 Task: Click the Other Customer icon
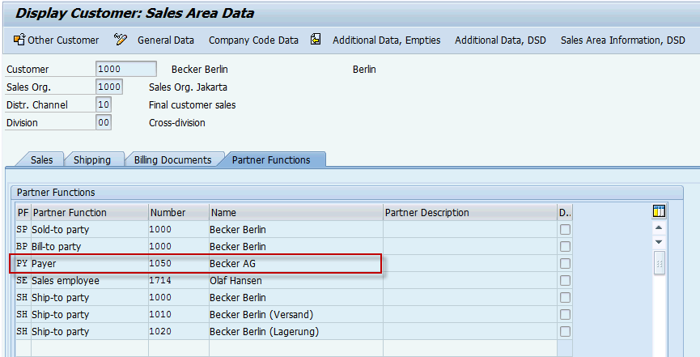19,40
